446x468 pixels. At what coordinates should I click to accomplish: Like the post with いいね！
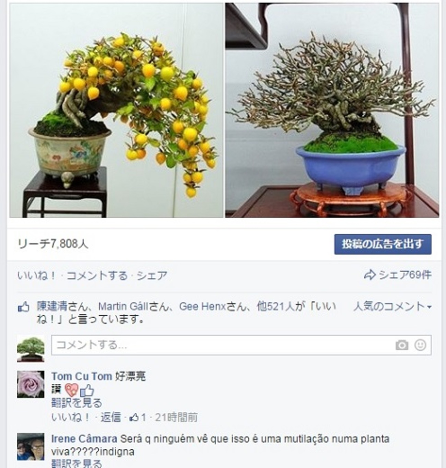36,275
